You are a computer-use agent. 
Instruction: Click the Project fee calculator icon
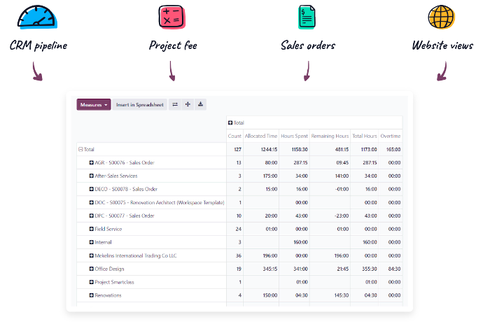click(172, 17)
